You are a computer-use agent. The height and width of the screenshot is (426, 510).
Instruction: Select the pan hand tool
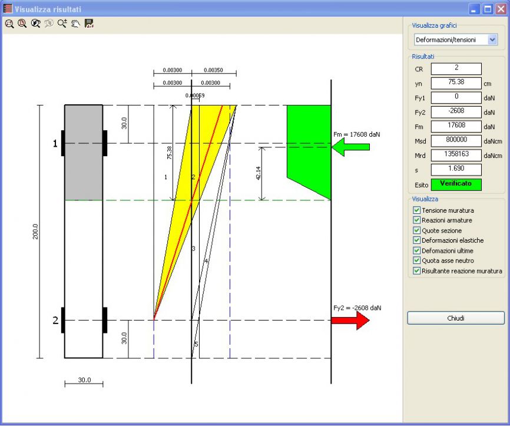pyautogui.click(x=75, y=24)
